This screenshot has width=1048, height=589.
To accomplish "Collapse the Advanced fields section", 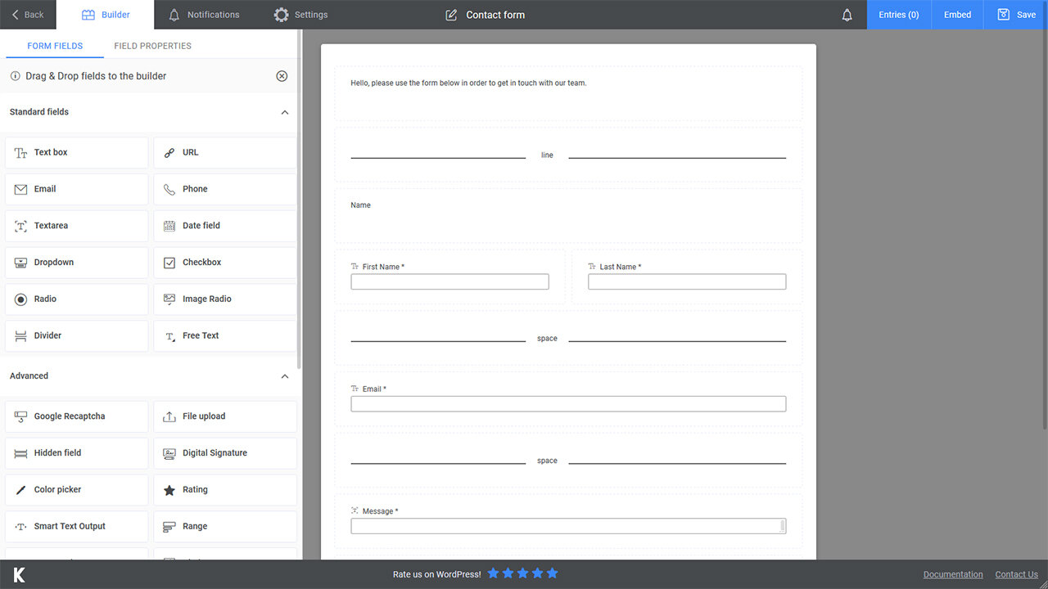I will (285, 376).
